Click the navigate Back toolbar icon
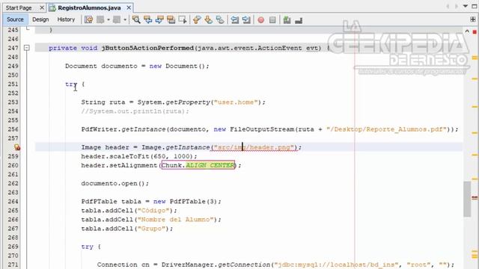The height and width of the screenshot is (269, 479). pos(100,20)
